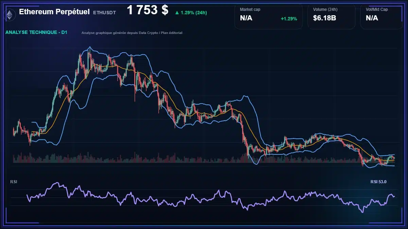408x229 pixels.
Task: Click the Ethereum logo icon
Action: click(10, 15)
